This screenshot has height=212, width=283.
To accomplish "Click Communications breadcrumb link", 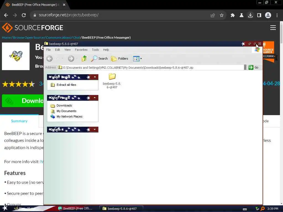I will pyautogui.click(x=58, y=38).
